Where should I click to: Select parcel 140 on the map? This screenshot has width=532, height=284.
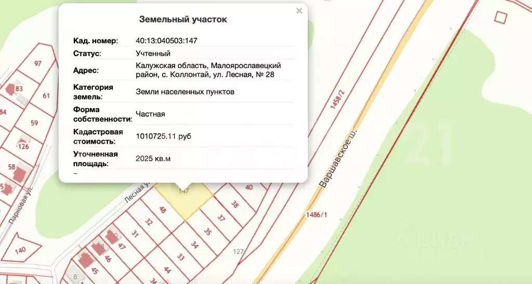click(x=20, y=251)
